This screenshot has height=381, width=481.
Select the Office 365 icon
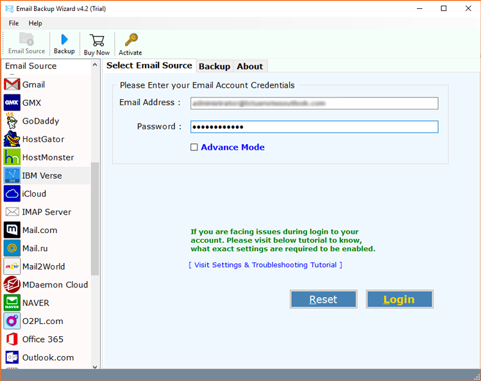point(12,339)
